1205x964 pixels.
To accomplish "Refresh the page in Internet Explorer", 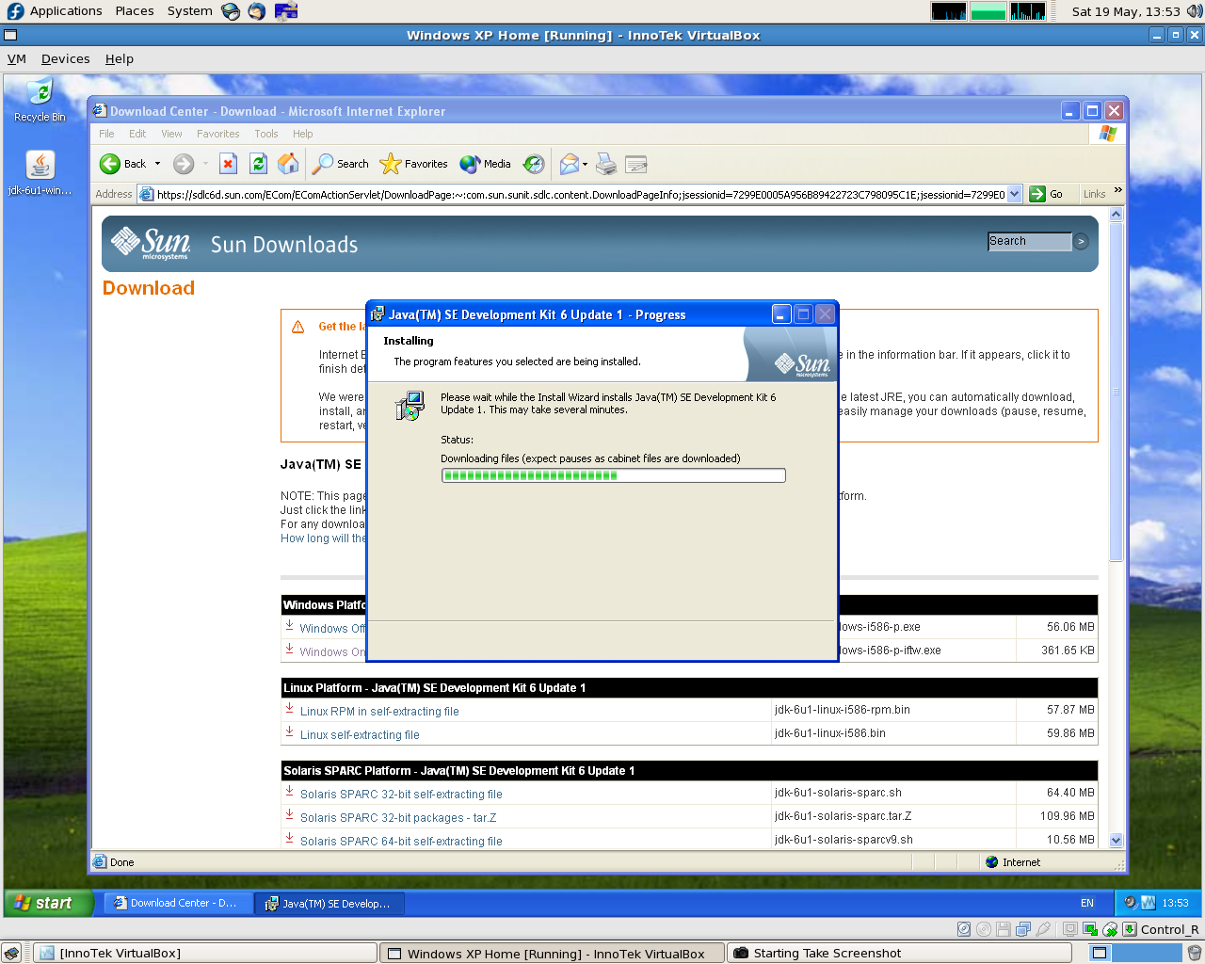I will pos(258,164).
